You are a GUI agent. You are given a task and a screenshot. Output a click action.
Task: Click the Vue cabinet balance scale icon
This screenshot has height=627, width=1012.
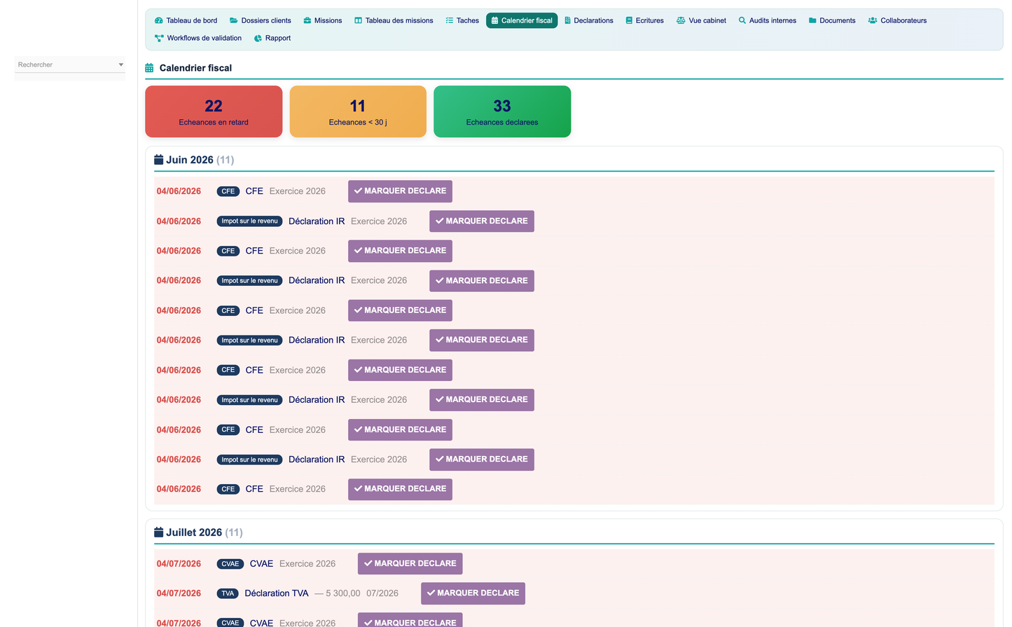point(681,21)
